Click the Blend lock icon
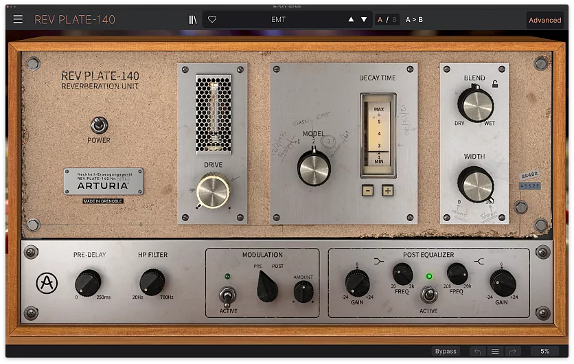The height and width of the screenshot is (364, 574). pyautogui.click(x=495, y=84)
